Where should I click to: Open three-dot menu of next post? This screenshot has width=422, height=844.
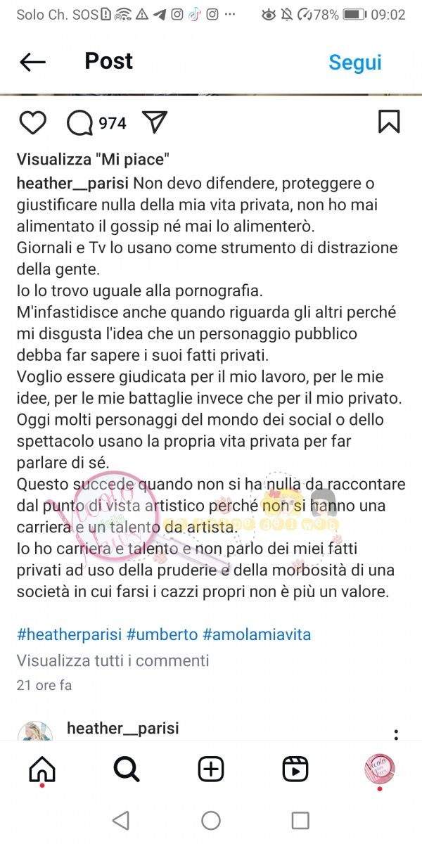396,734
